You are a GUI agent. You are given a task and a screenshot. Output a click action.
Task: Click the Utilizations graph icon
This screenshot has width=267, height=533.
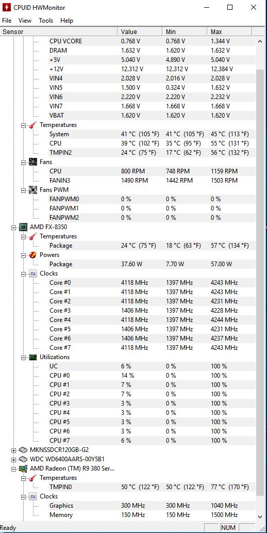point(33,357)
